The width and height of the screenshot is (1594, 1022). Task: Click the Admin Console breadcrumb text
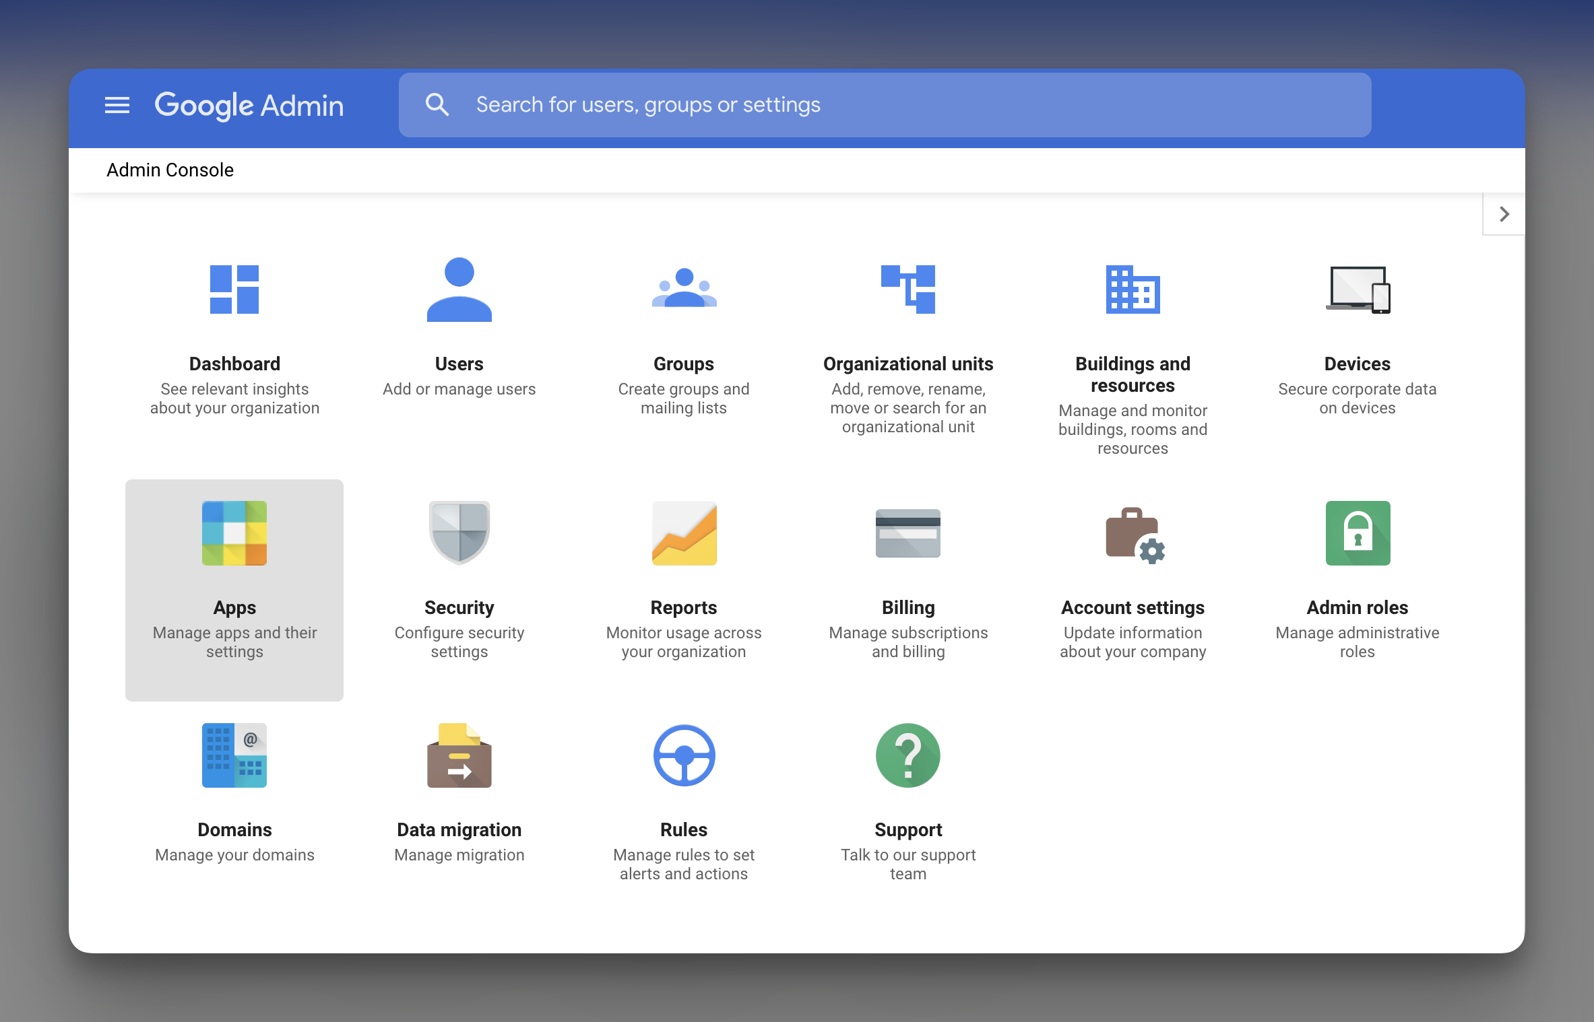(170, 170)
